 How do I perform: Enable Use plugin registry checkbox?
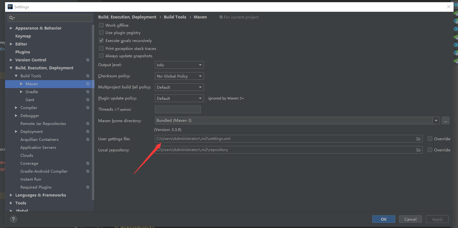coord(101,33)
